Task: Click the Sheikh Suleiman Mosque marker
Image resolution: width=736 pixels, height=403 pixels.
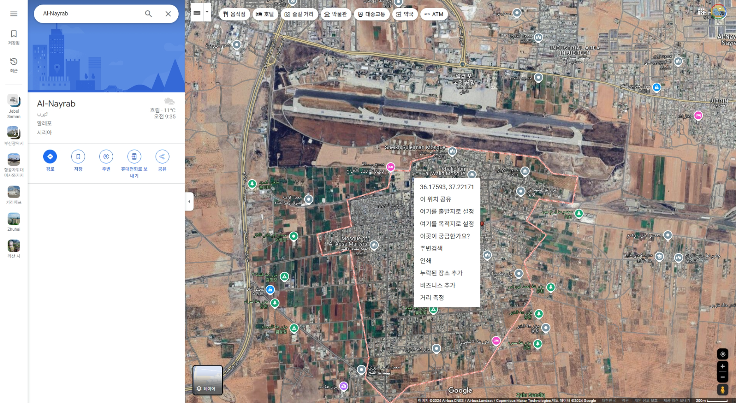Action: tap(452, 151)
